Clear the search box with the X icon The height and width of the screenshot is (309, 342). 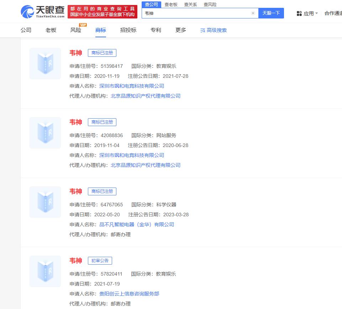click(253, 13)
